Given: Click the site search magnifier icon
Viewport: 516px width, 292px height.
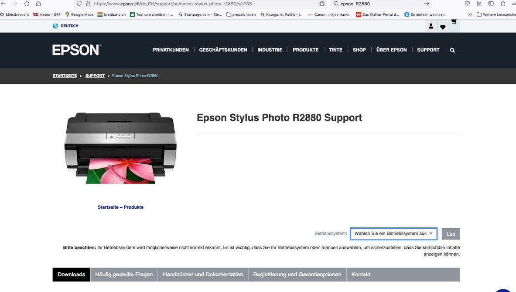Looking at the screenshot, I should click(x=452, y=50).
